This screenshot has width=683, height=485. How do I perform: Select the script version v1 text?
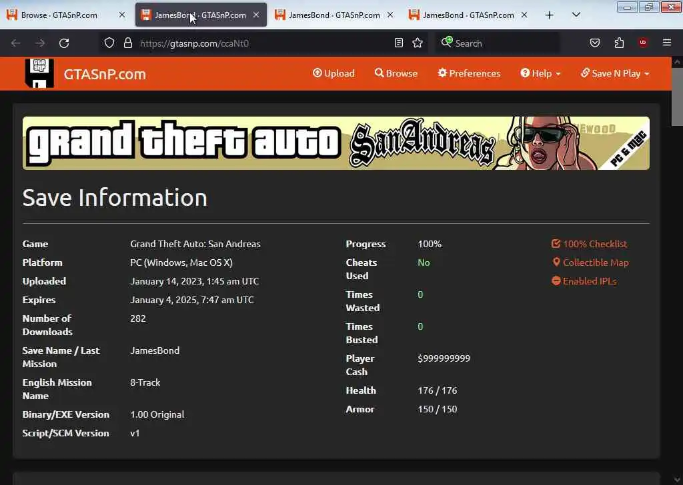click(x=135, y=433)
